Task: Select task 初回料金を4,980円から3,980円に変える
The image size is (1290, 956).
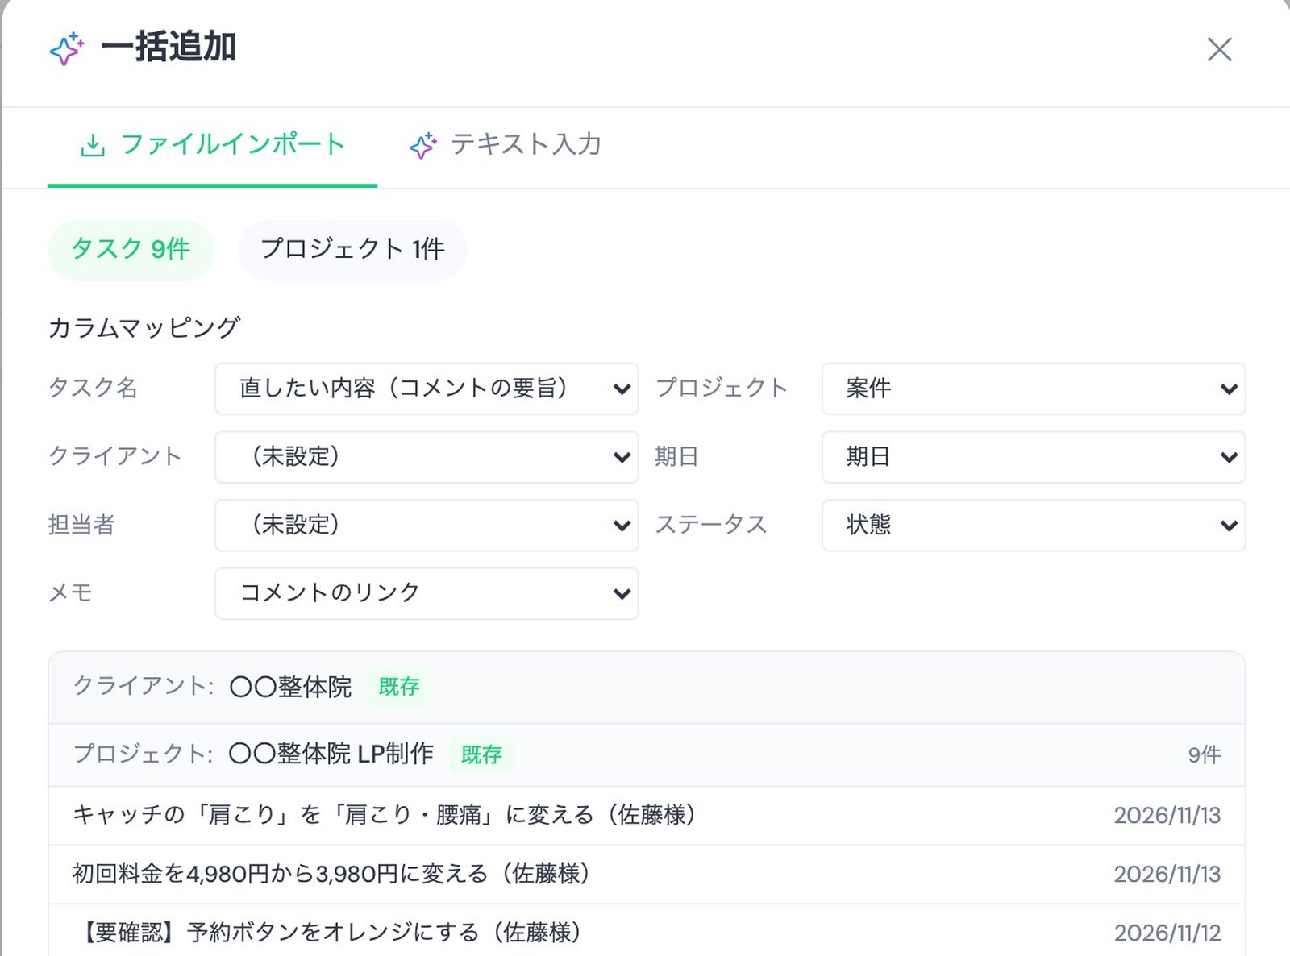Action: pos(647,875)
